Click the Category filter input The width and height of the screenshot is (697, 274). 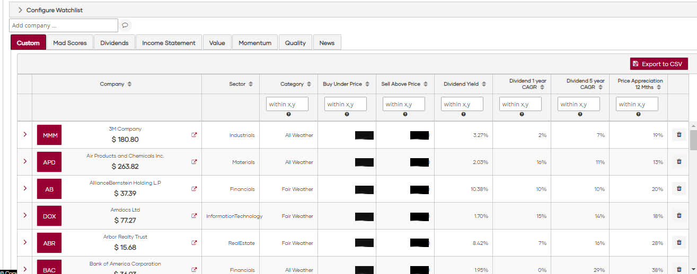(287, 104)
